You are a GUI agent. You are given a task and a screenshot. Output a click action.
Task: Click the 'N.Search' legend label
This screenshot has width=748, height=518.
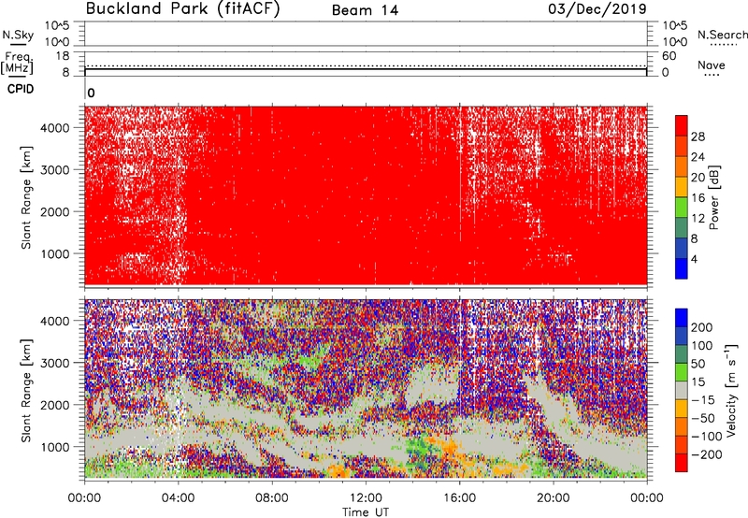723,35
